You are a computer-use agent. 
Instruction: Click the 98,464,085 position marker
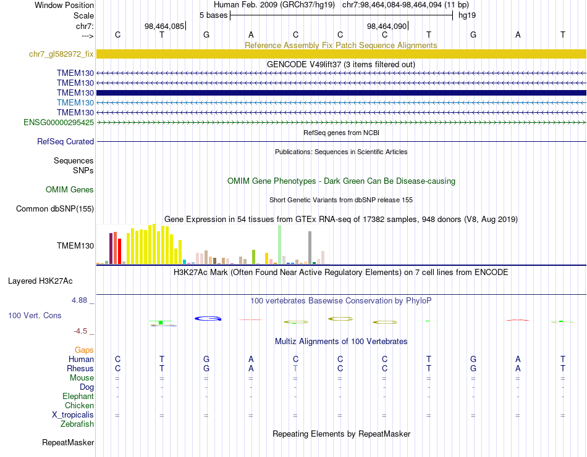click(165, 26)
